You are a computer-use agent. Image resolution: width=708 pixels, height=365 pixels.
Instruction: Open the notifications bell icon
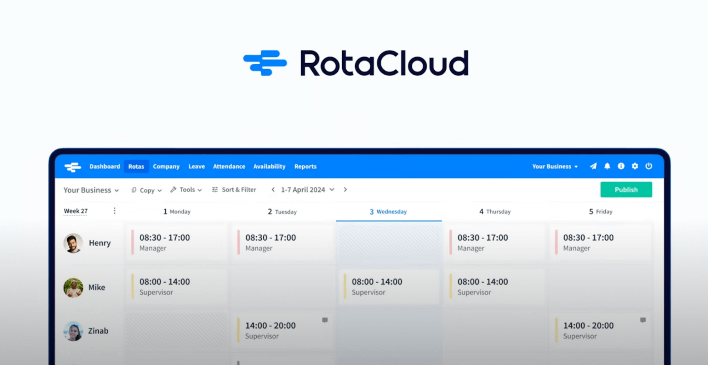pos(607,166)
